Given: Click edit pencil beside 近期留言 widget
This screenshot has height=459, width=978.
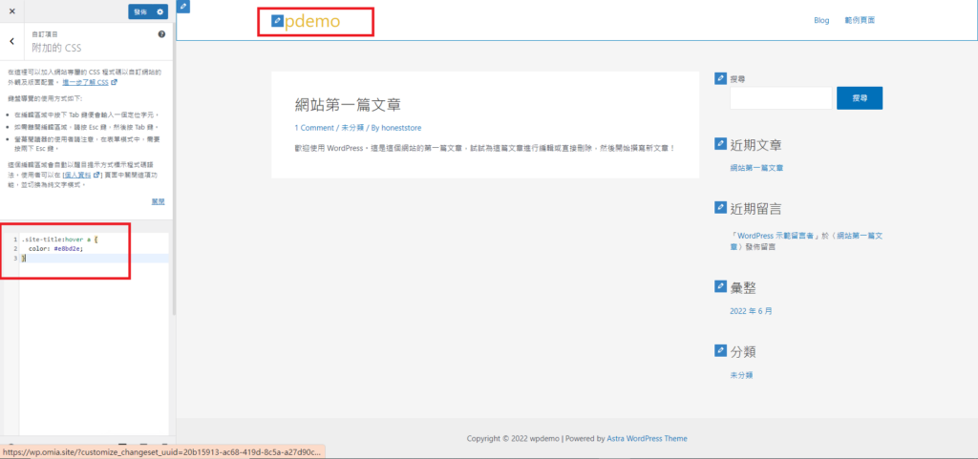Looking at the screenshot, I should 721,208.
